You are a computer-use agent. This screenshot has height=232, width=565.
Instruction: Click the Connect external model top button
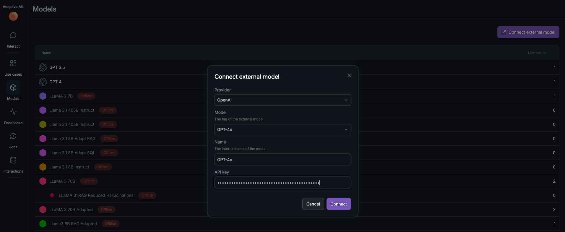(528, 32)
